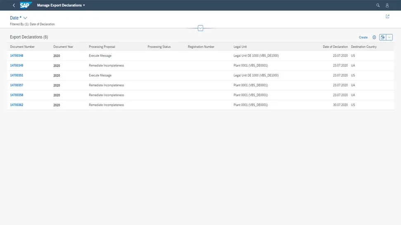The image size is (401, 225).
Task: Click Export Declarations (6) table title
Action: click(29, 37)
